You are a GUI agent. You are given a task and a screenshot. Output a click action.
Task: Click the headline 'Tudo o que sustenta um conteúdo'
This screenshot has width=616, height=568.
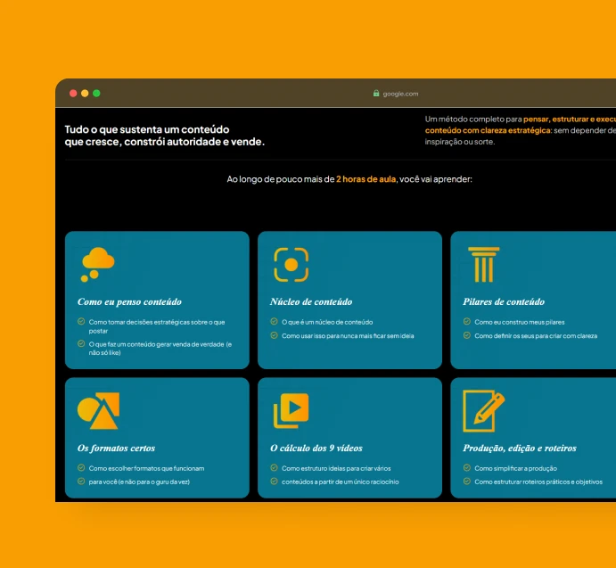[147, 129]
